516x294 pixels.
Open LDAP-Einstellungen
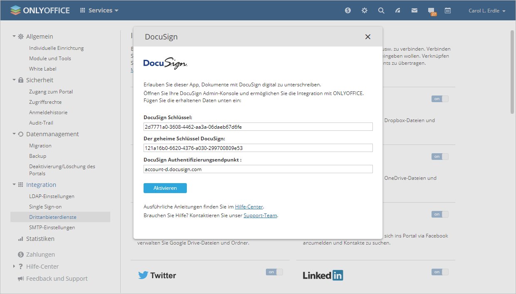click(x=52, y=196)
